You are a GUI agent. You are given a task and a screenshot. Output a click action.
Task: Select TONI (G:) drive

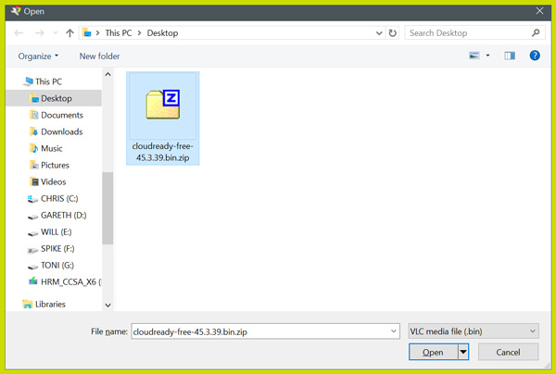51,265
